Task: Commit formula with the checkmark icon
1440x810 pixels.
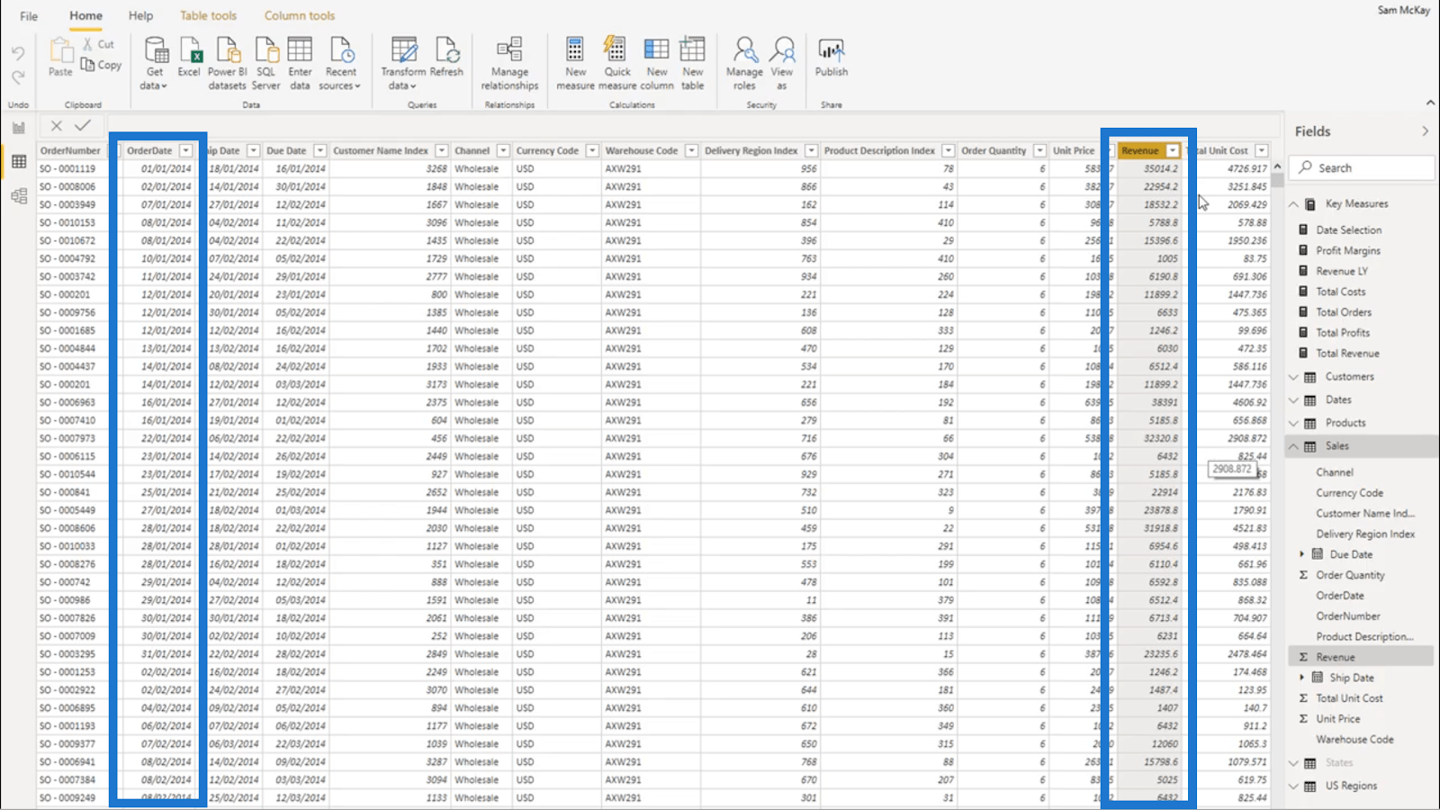Action: [83, 126]
